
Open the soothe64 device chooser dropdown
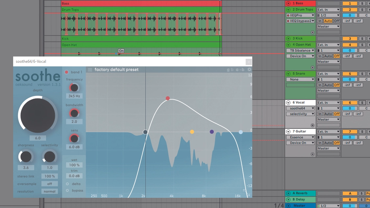coord(300,108)
